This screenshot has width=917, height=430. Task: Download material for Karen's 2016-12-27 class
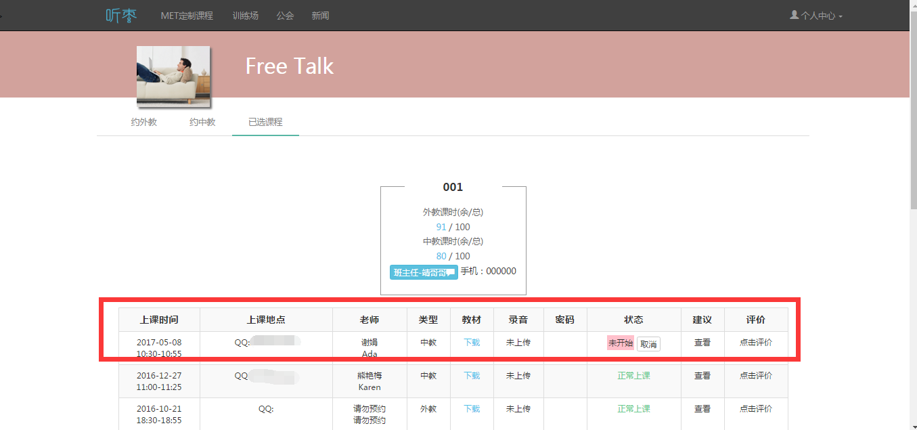[x=472, y=376]
